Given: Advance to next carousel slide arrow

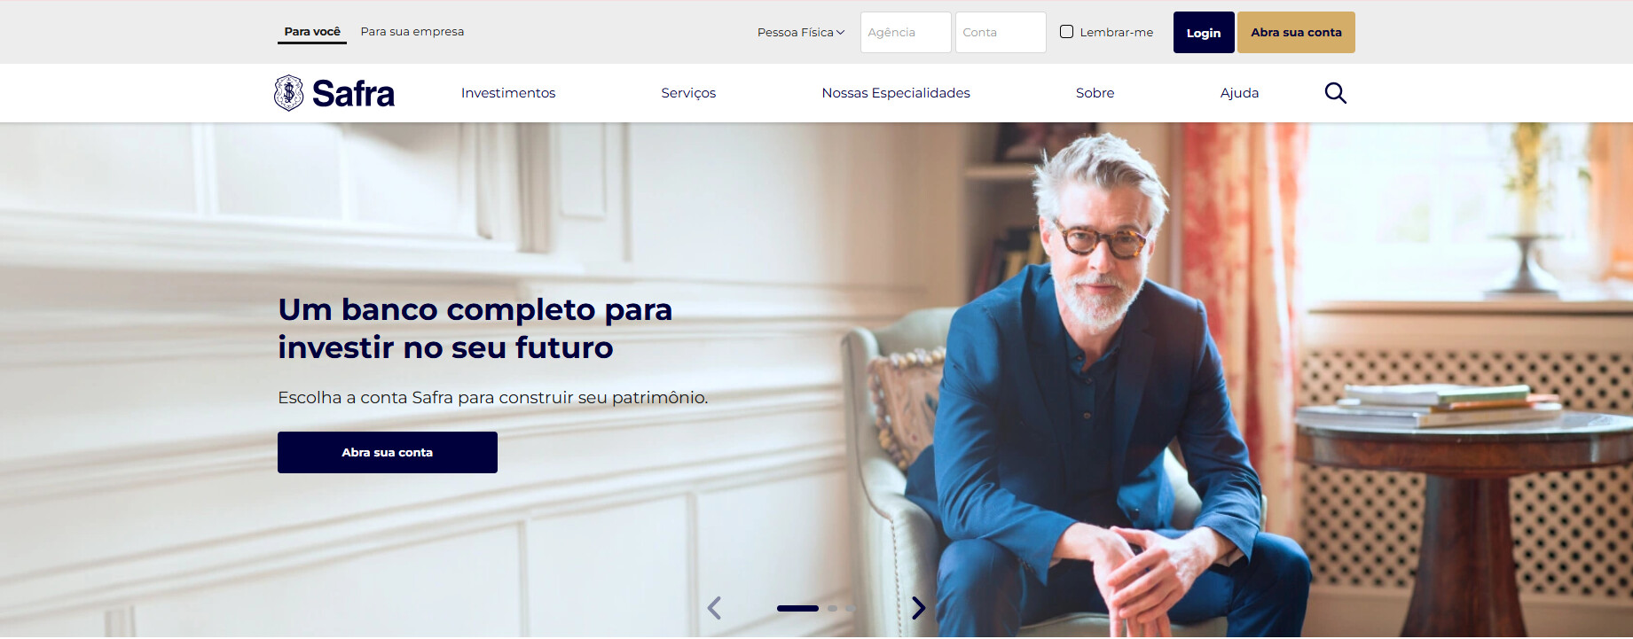Looking at the screenshot, I should click(918, 608).
